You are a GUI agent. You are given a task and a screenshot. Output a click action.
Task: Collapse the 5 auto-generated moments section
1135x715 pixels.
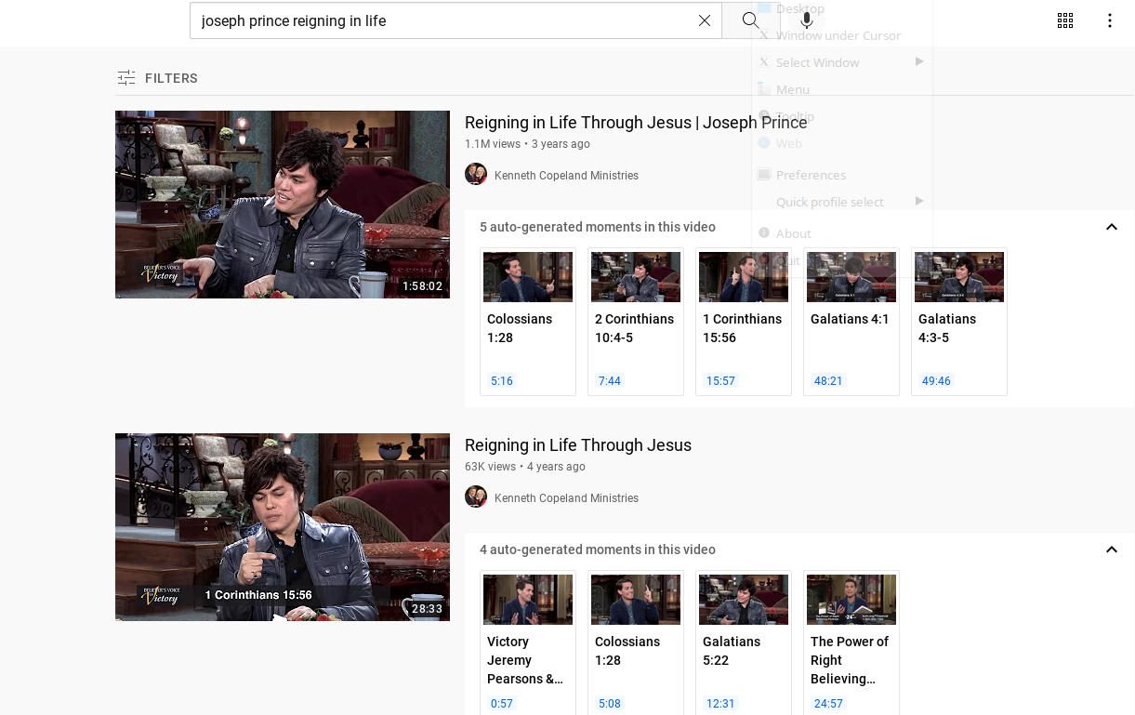pyautogui.click(x=1112, y=227)
